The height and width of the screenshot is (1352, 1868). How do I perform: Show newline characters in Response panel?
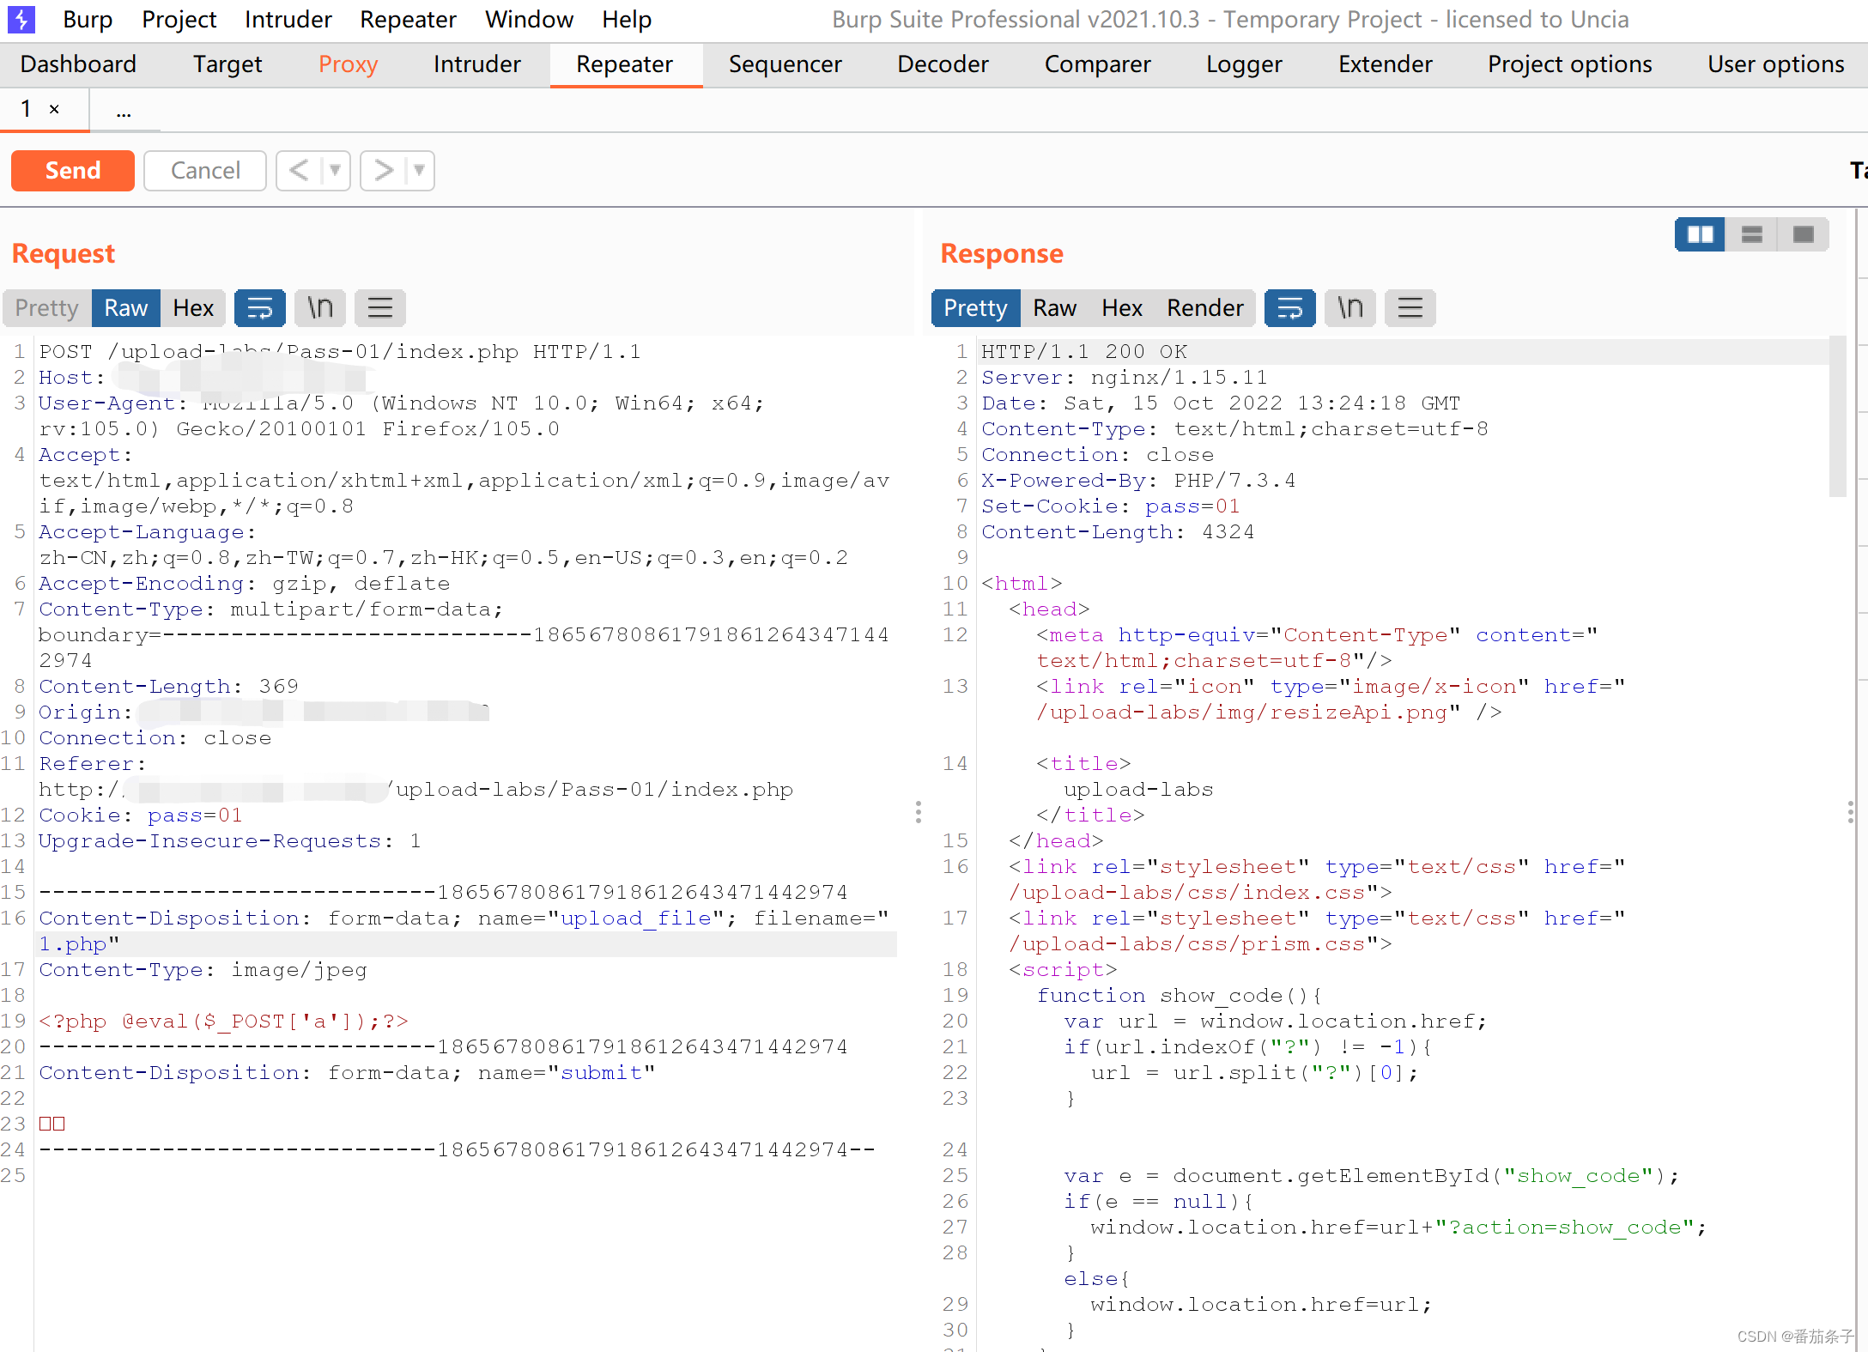click(1350, 308)
